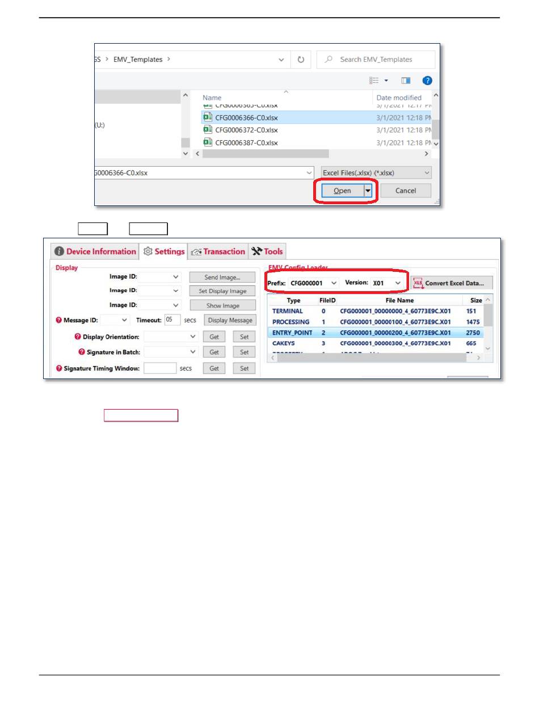Open the Image ID dropdown beside Send Image
Image resolution: width=539 pixels, height=715 pixels.
(x=175, y=277)
